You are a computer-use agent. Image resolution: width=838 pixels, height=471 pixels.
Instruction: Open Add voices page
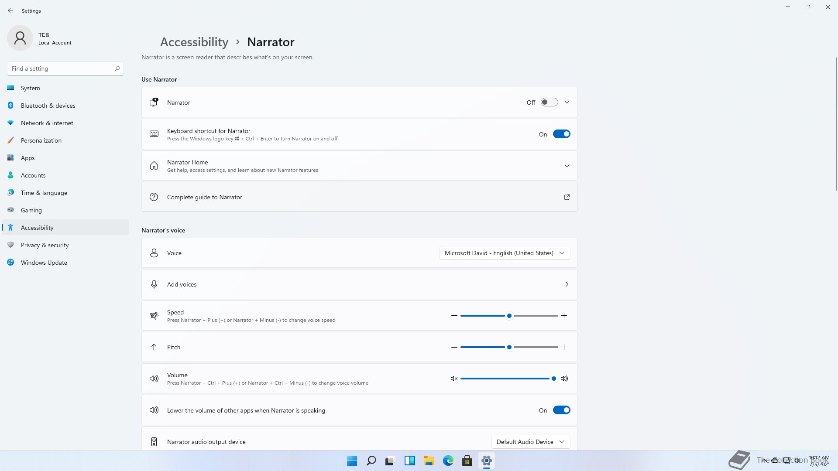pos(359,284)
